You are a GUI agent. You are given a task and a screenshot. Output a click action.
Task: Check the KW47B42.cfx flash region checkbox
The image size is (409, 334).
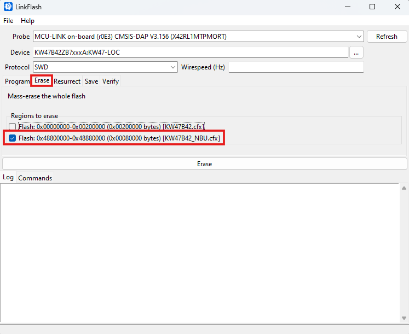(x=12, y=126)
